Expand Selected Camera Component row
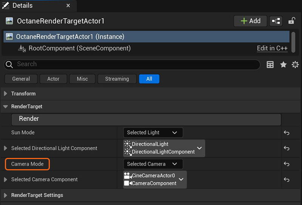This screenshot has height=205, width=302. point(5,180)
